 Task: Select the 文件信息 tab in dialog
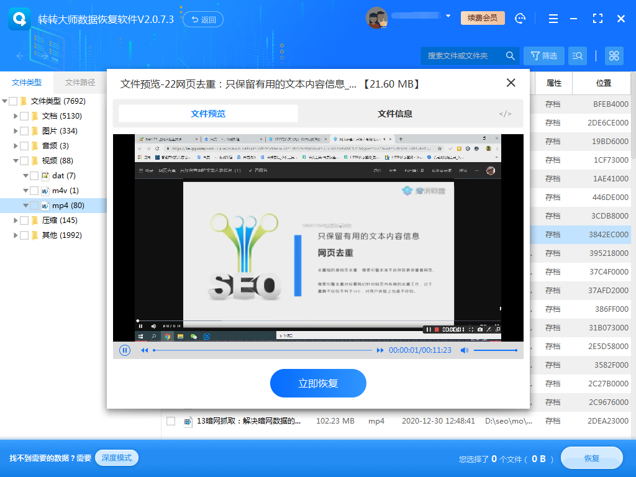394,114
